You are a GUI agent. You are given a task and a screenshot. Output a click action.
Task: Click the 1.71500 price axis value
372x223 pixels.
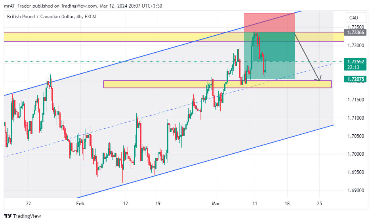click(x=356, y=100)
